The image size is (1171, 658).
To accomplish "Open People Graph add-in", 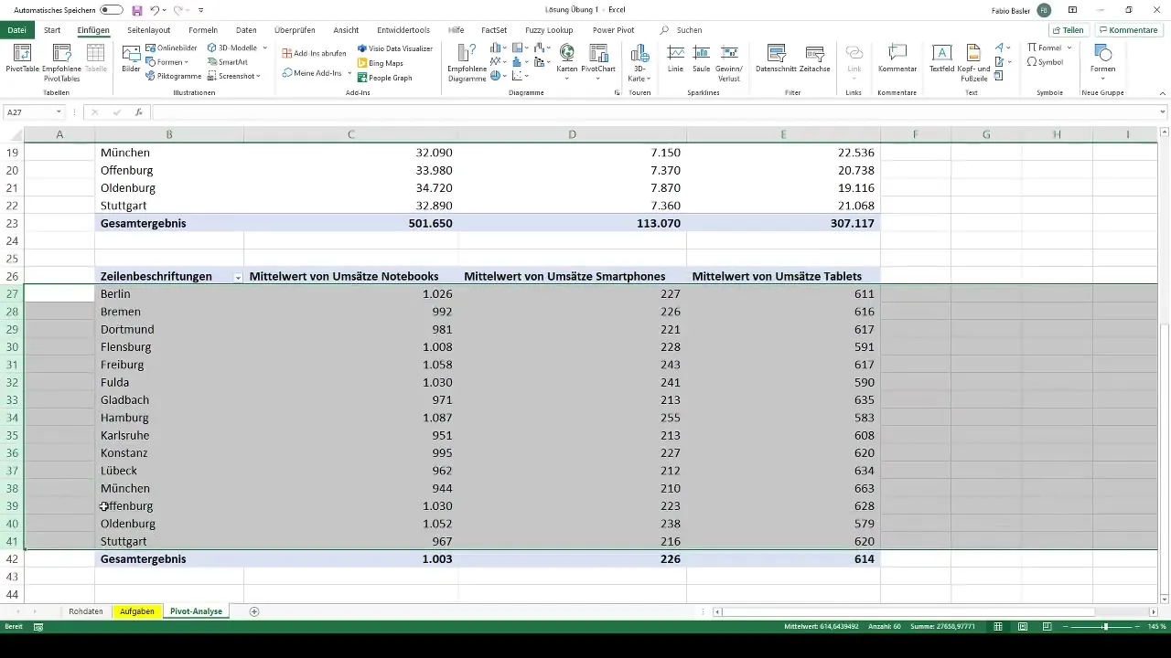I will (x=384, y=78).
